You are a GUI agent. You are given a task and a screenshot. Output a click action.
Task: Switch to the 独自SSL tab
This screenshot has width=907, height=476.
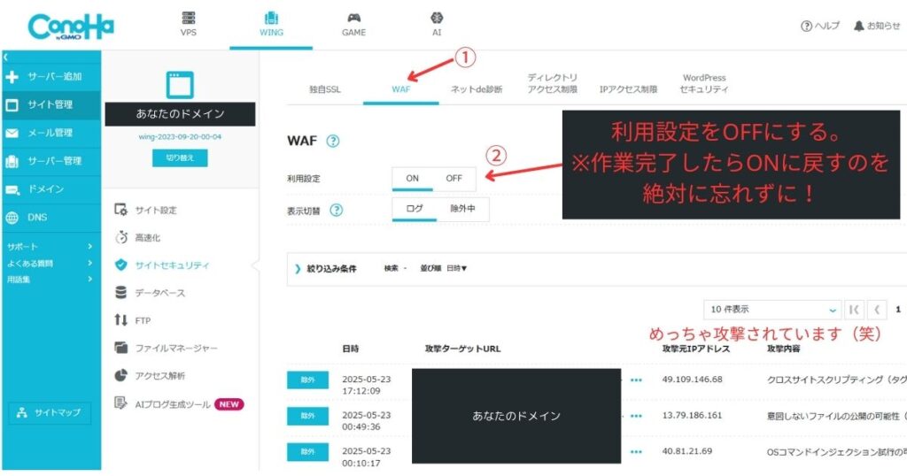tap(325, 89)
